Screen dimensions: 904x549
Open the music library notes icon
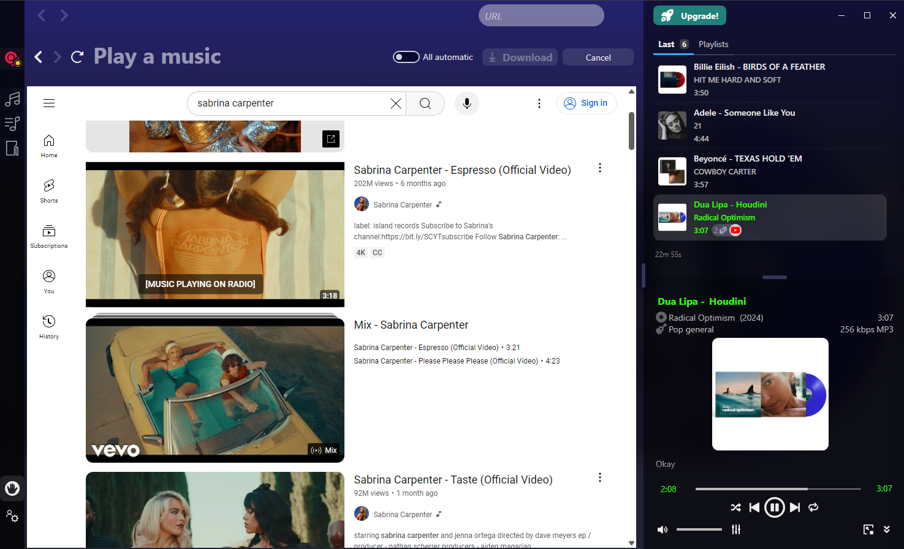12,99
